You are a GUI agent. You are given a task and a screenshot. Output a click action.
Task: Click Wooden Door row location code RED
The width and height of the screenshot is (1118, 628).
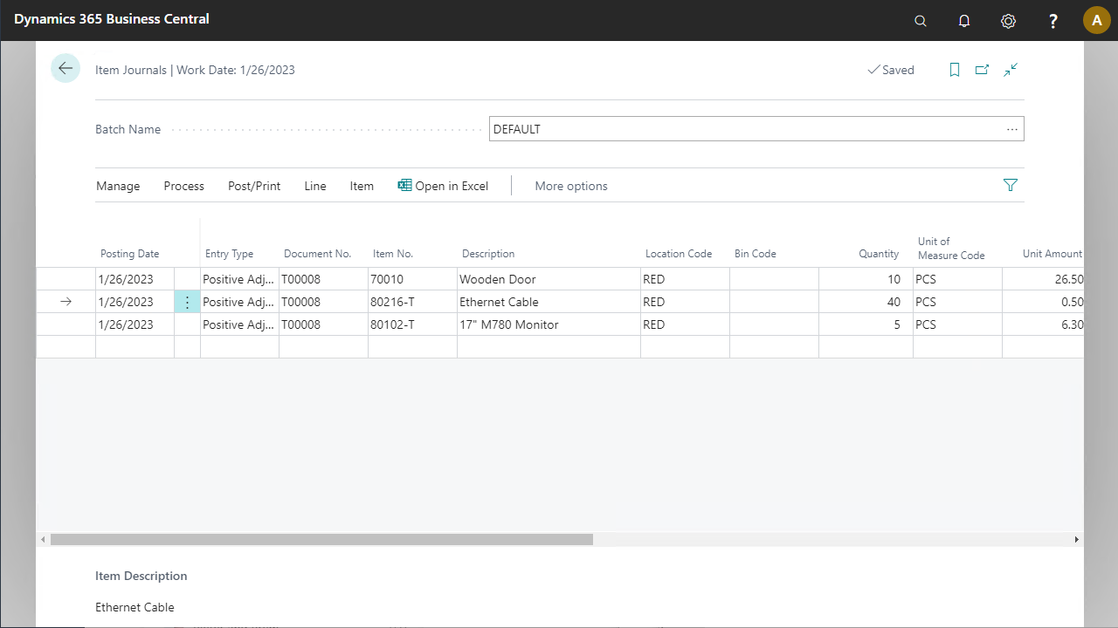click(685, 279)
